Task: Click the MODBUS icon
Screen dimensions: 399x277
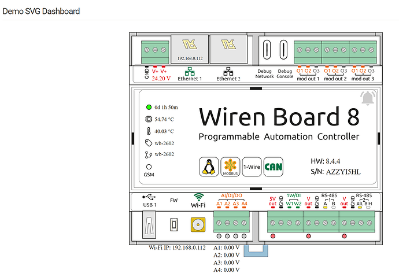Action: (230, 167)
